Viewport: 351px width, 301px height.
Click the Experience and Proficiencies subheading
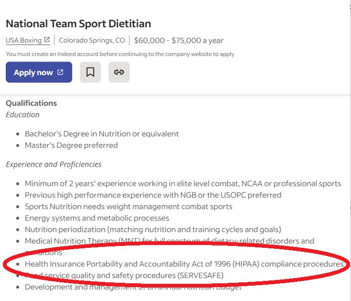pos(54,164)
